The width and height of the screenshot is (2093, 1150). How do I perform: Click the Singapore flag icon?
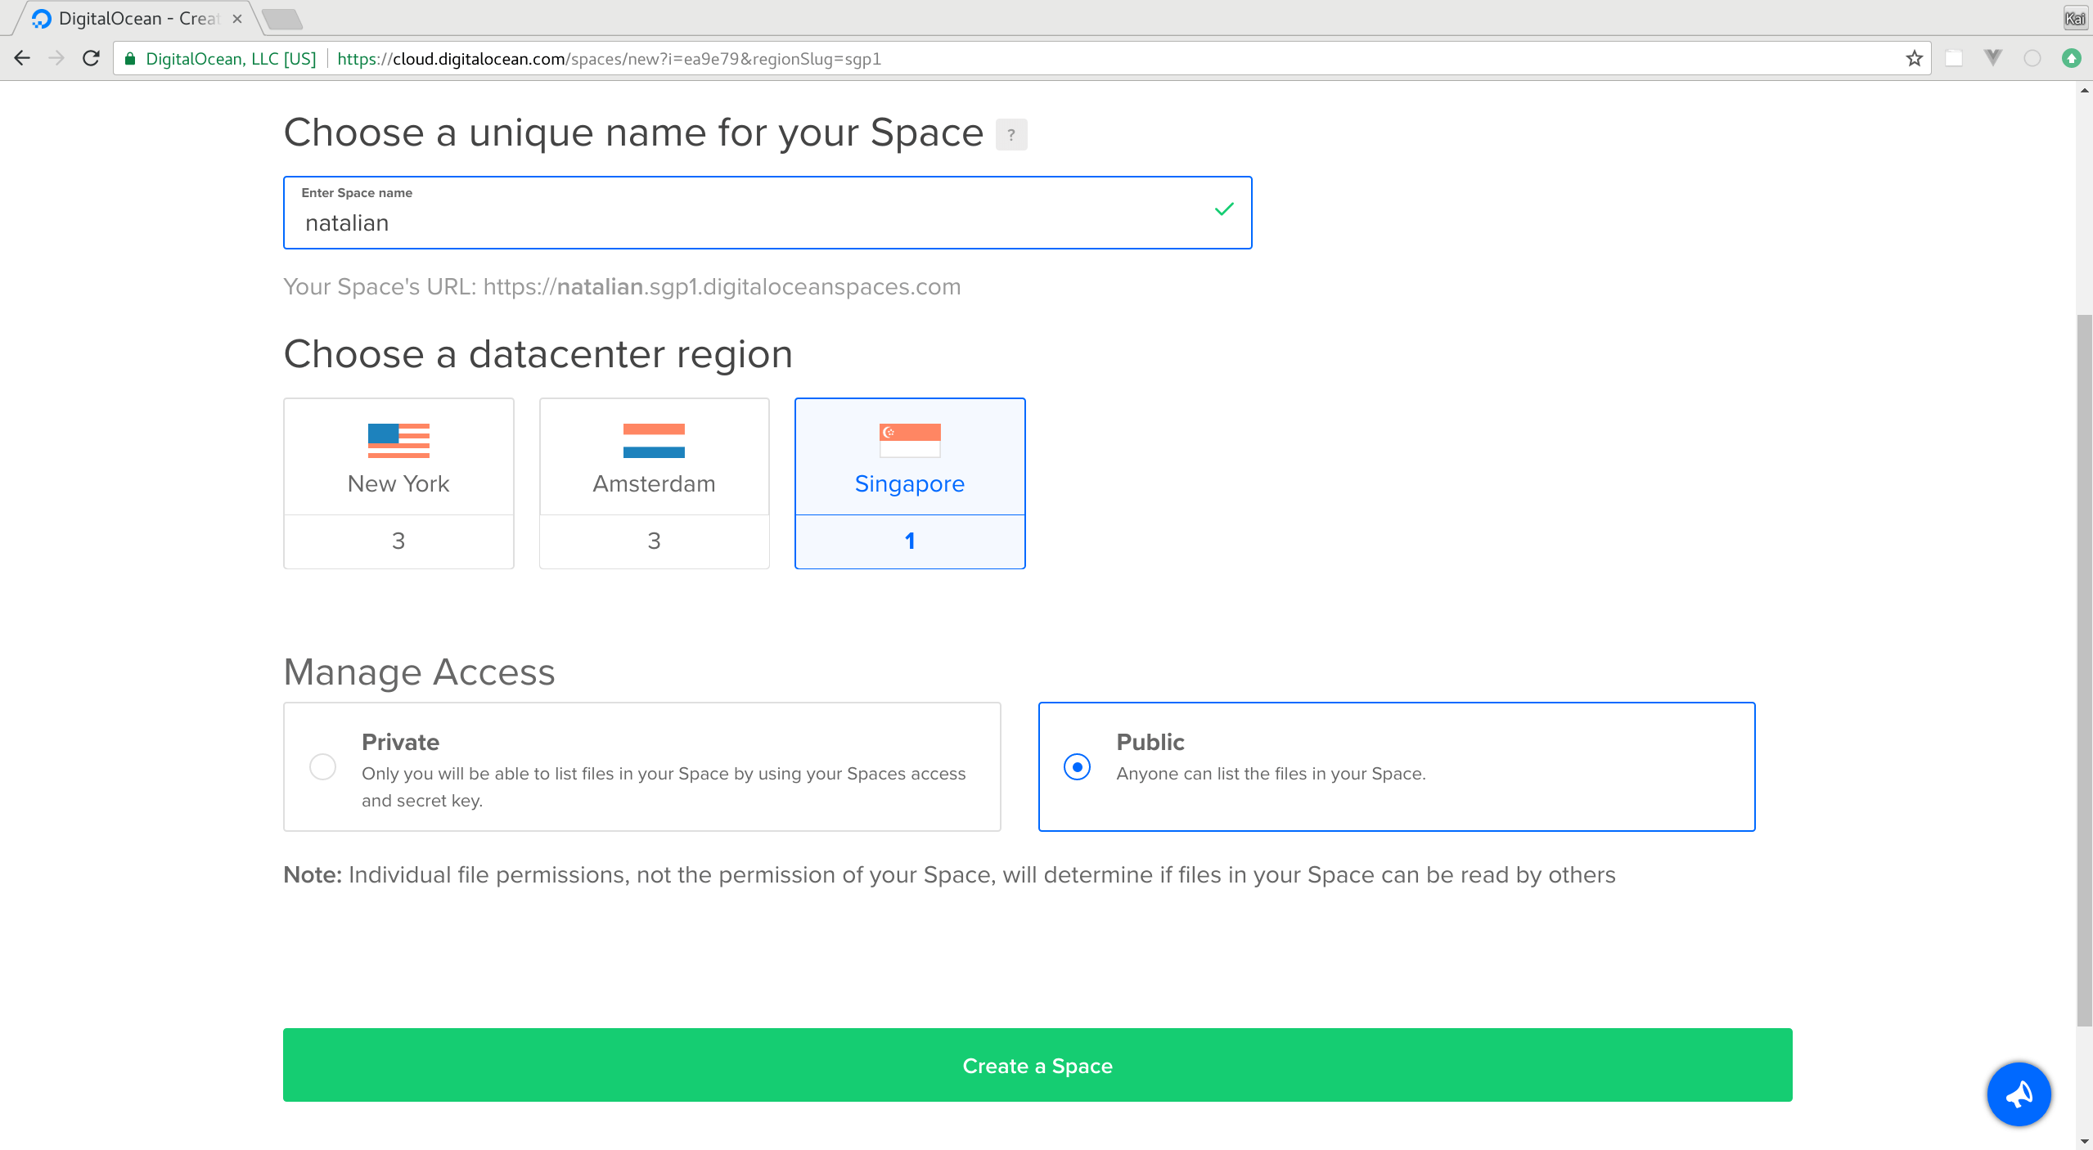tap(910, 441)
